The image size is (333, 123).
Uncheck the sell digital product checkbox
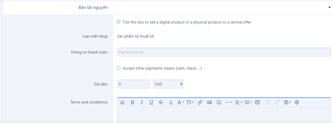pyautogui.click(x=119, y=22)
